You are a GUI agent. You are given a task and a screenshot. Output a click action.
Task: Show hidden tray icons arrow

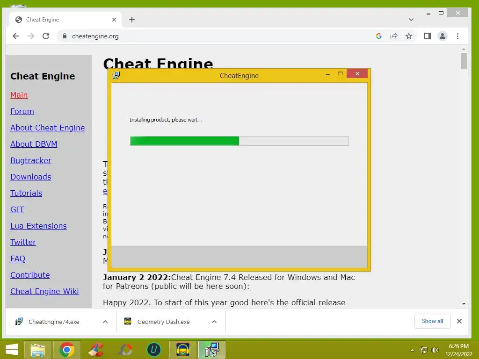(412, 350)
